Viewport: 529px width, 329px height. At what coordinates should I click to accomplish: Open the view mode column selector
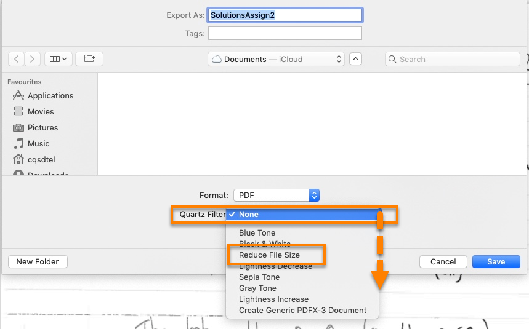coord(59,59)
